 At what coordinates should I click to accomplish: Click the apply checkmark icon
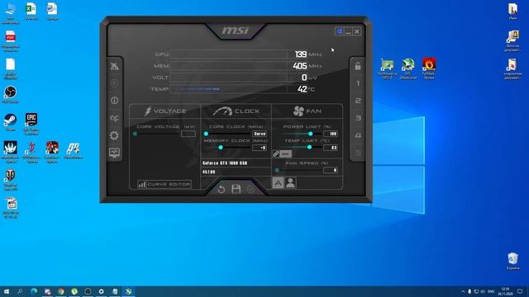[x=250, y=189]
